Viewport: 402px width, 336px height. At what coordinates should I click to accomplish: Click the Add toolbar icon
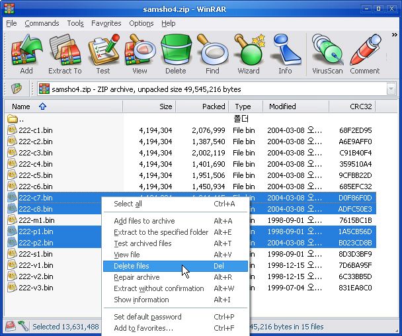tap(26, 54)
